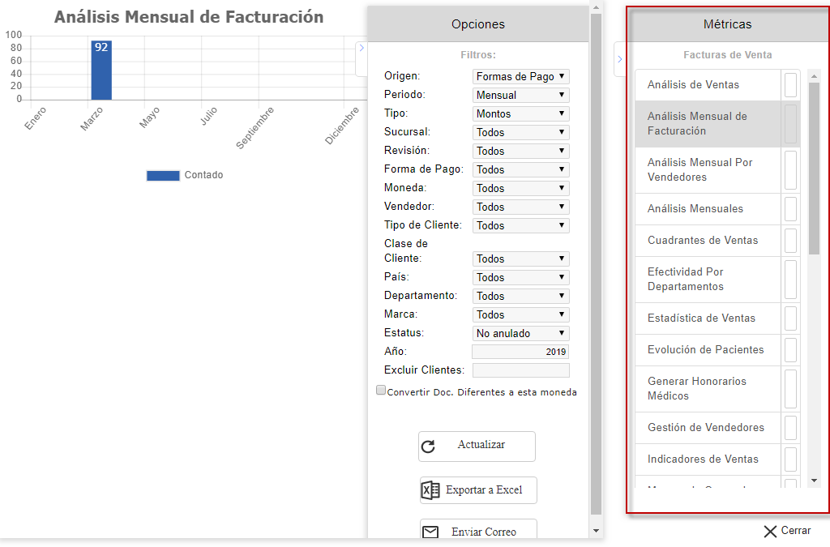Screen dimensions: 830x547
Task: Select Análisis Mensual Por Vendedores metric
Action: pos(700,170)
